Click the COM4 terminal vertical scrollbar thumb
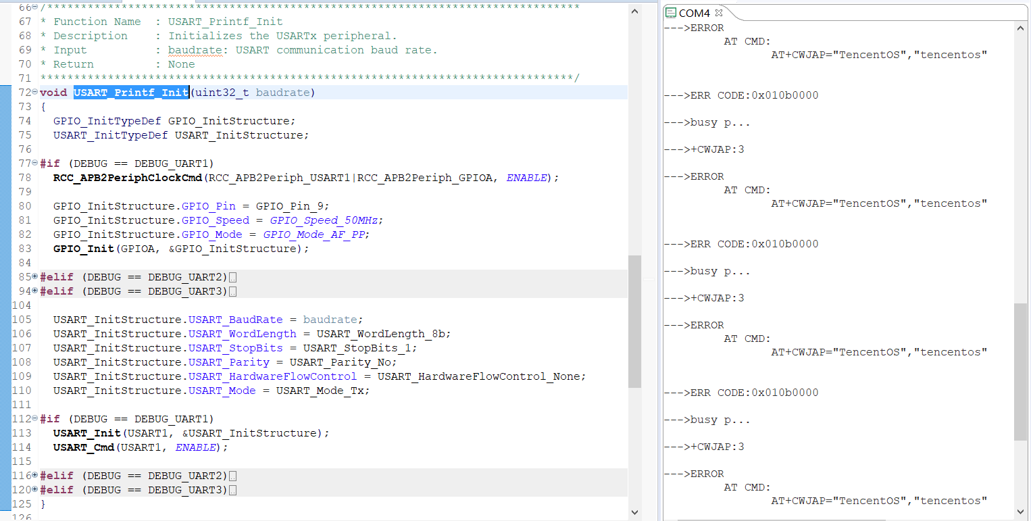 coord(1020,372)
